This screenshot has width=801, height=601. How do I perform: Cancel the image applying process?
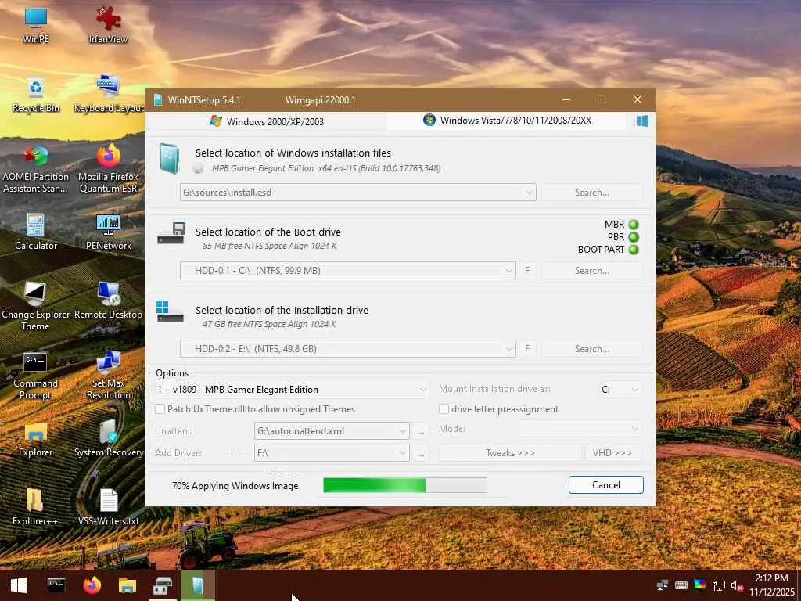[606, 485]
